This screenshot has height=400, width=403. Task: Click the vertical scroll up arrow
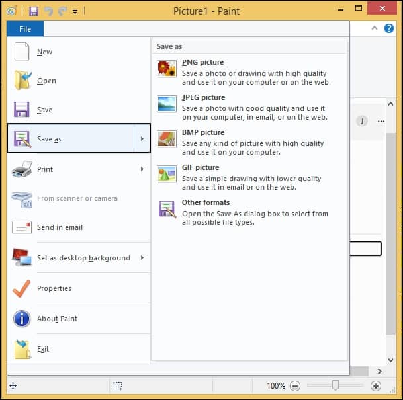[x=390, y=104]
